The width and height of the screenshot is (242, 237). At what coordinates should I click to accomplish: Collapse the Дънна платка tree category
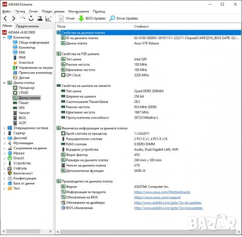click(4, 83)
